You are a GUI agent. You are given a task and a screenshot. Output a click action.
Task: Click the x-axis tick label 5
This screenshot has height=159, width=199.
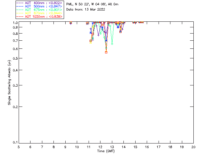(x=19, y=147)
